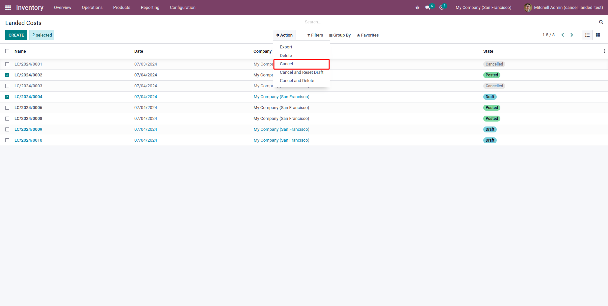Go to previous page of records
The width and height of the screenshot is (608, 306).
point(563,35)
